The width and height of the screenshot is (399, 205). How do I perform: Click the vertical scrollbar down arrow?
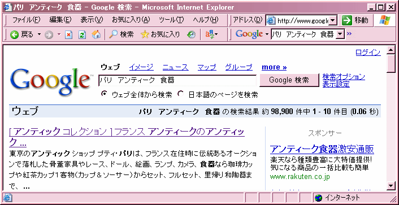coord(391,186)
